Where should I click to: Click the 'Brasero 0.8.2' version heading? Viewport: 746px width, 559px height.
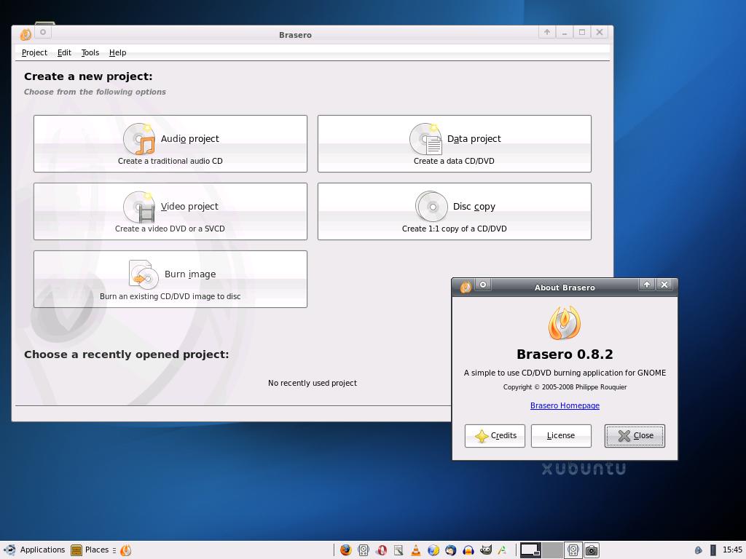tap(565, 354)
